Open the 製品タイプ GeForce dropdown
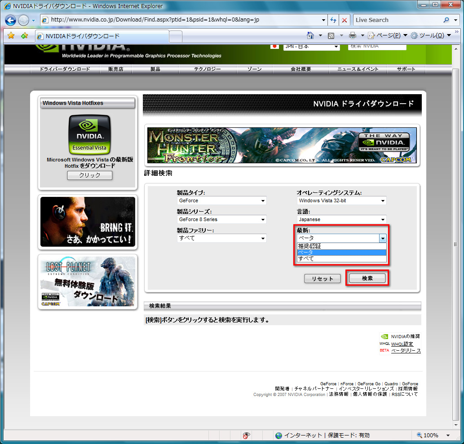464x444 pixels. (221, 200)
